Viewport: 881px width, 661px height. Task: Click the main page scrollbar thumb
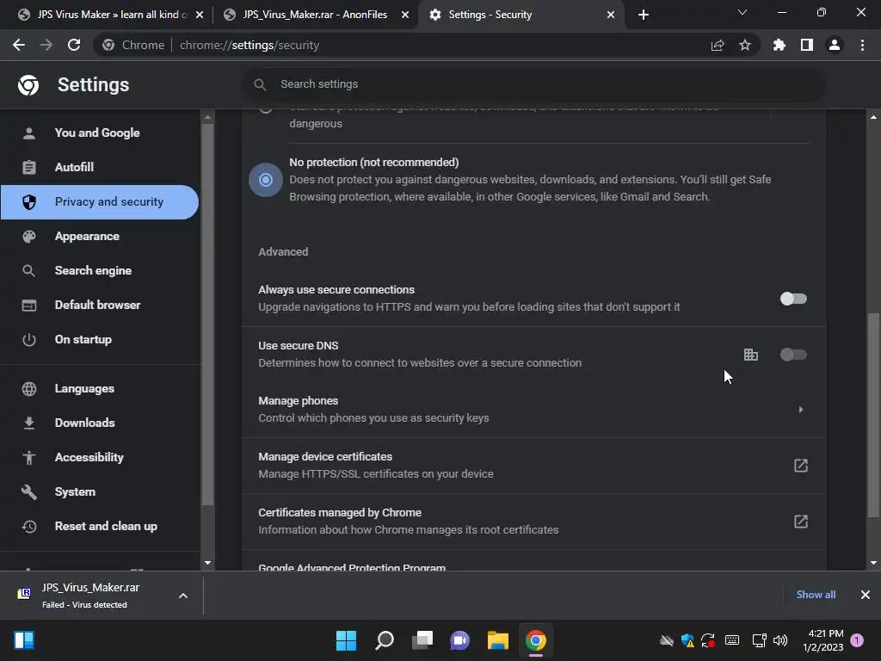pyautogui.click(x=873, y=415)
